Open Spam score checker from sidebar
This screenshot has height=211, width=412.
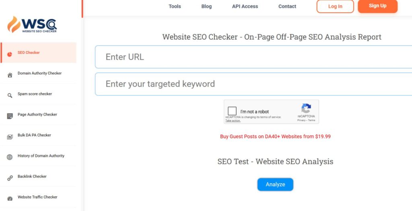click(38, 94)
